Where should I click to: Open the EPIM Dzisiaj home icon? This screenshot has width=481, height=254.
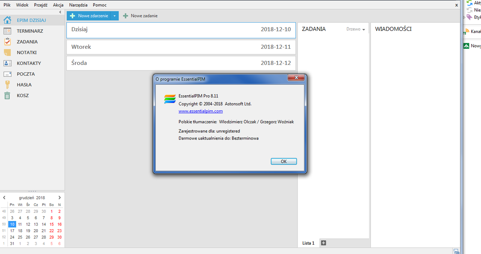[x=7, y=20]
